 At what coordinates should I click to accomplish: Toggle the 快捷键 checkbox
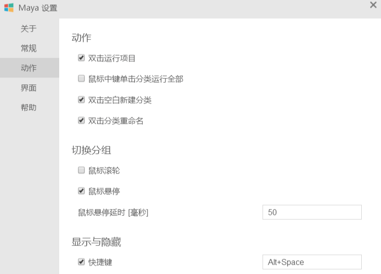[81, 262]
